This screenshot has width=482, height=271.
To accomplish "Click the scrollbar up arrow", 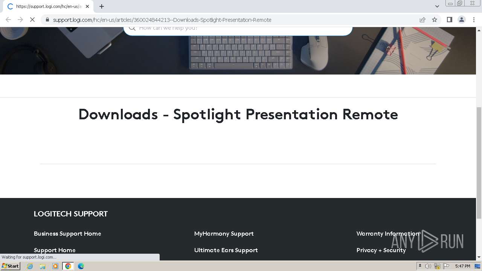I will (479, 30).
